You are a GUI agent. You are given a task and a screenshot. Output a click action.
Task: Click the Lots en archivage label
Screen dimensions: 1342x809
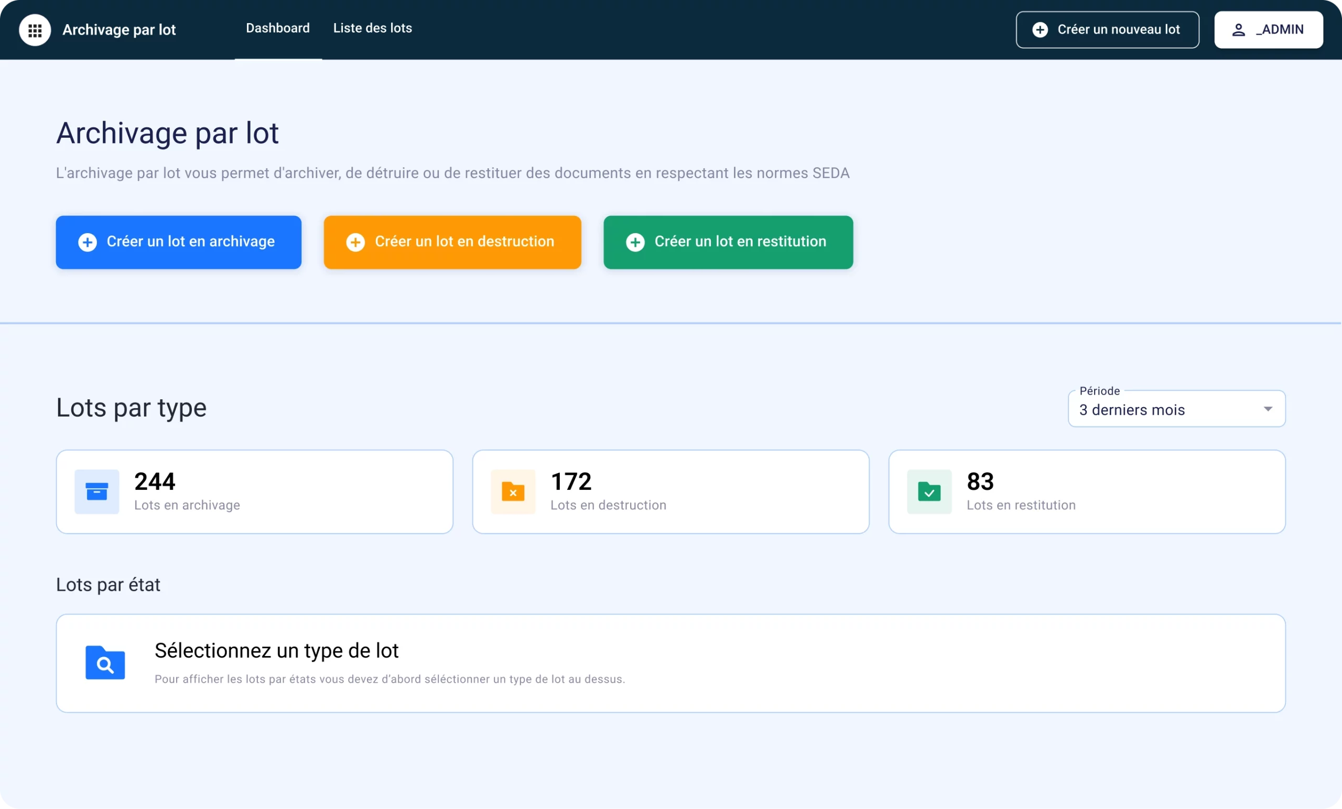(x=187, y=505)
